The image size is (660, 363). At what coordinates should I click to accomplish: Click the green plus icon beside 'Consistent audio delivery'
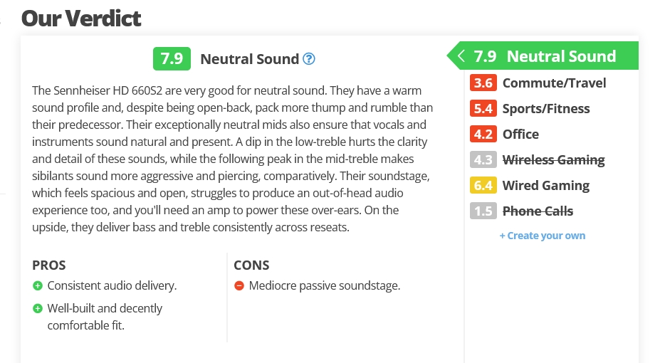pos(38,286)
